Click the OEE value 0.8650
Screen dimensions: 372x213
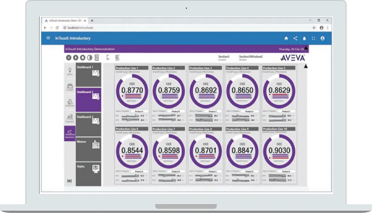(242, 90)
